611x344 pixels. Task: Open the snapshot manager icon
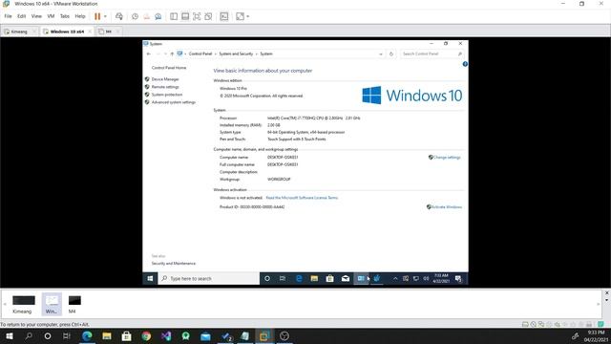(158, 16)
